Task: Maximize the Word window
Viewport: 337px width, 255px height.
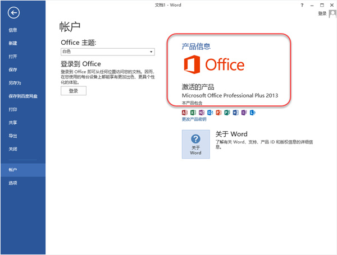Action: [322, 5]
